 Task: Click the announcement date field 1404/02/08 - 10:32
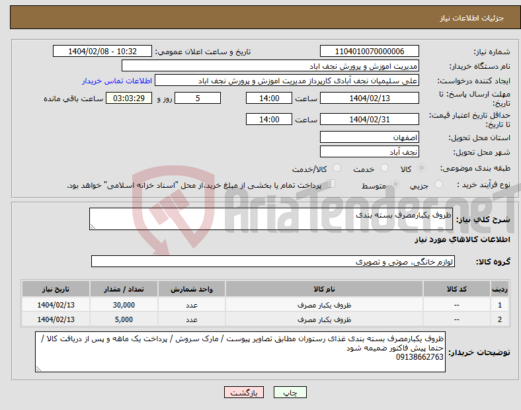[x=102, y=51]
